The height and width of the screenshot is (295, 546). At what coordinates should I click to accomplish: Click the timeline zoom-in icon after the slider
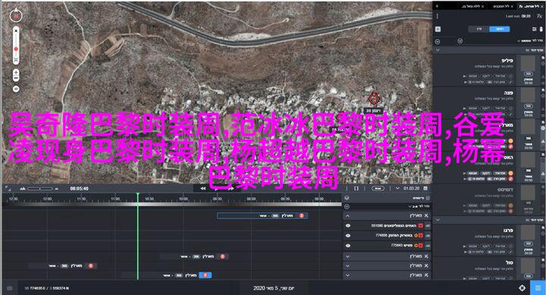click(x=56, y=188)
